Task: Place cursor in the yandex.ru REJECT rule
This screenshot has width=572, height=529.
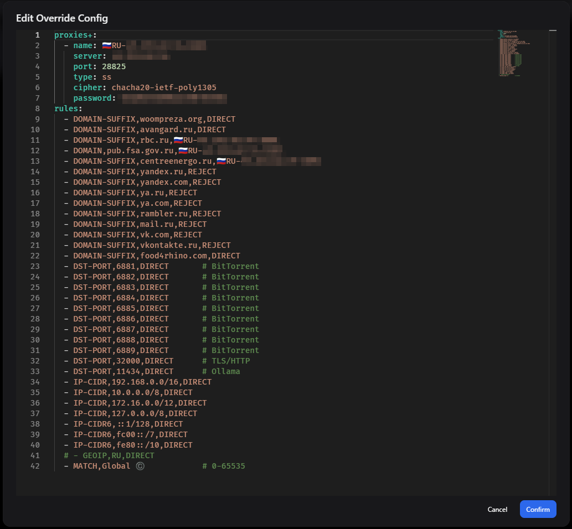Action: (144, 172)
